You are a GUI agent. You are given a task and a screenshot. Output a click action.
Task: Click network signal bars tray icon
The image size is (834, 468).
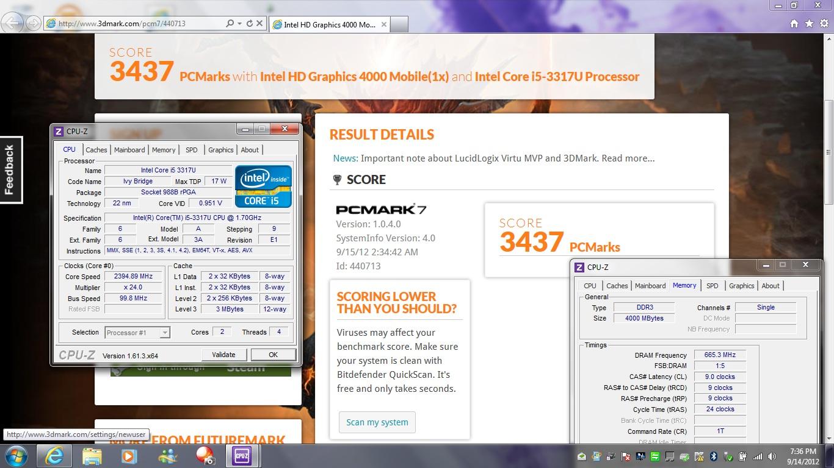[758, 456]
